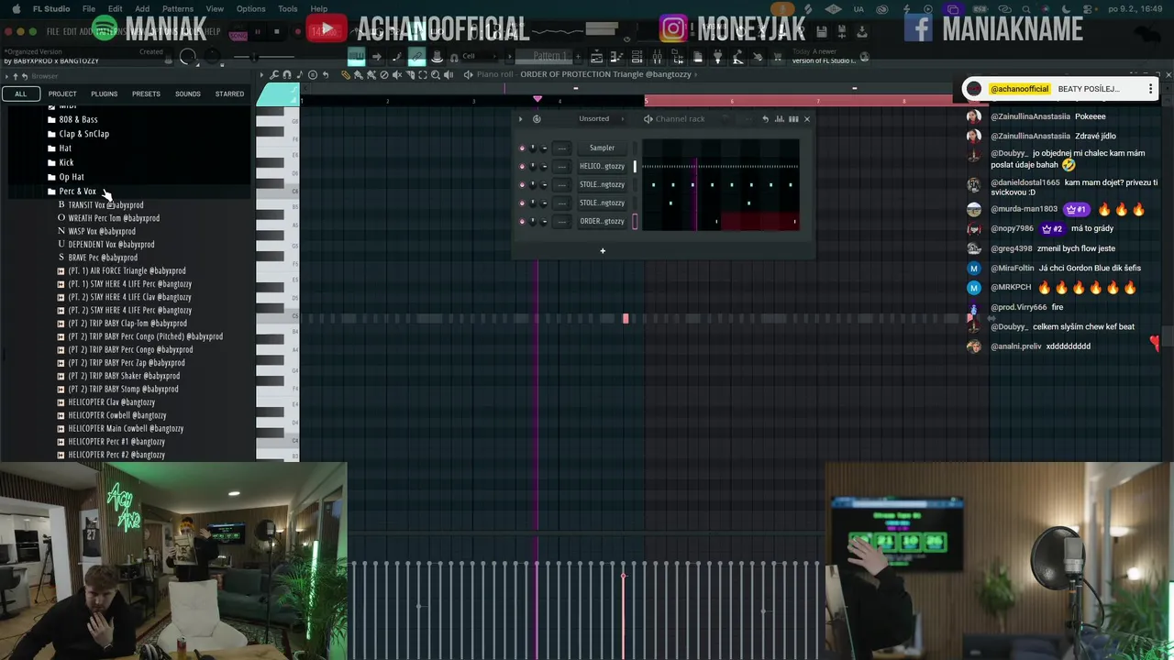The height and width of the screenshot is (660, 1174).
Task: Toggle channel select light for ORDER..gtozzy
Action: 635,221
